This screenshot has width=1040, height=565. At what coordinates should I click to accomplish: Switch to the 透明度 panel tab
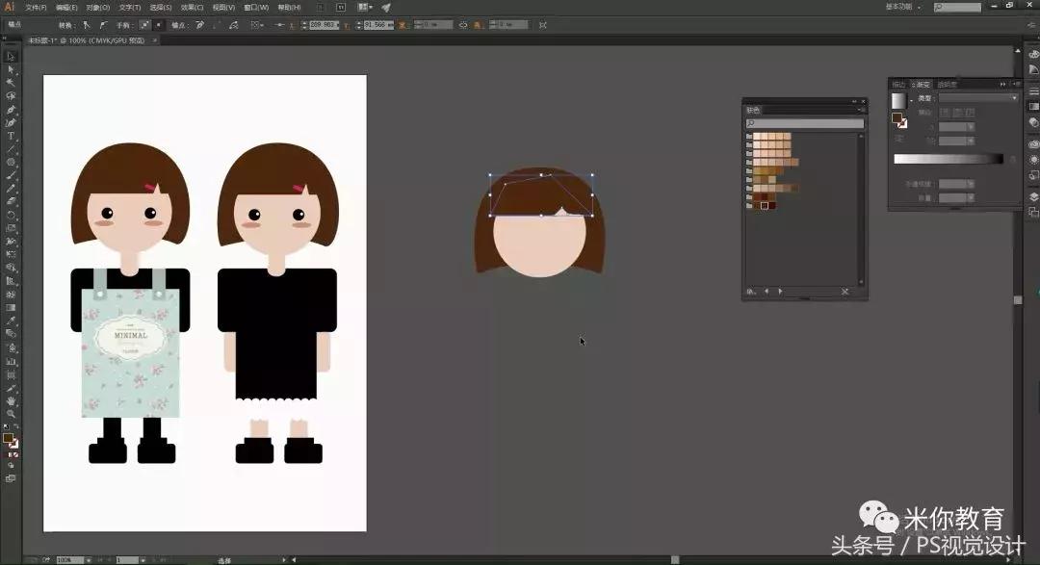(x=948, y=85)
